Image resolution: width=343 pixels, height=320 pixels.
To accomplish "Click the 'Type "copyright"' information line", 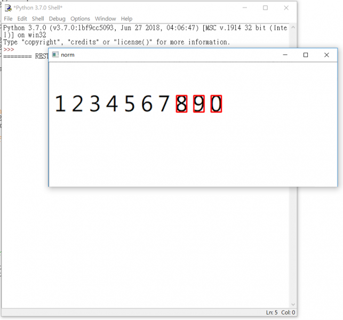I will pyautogui.click(x=117, y=42).
